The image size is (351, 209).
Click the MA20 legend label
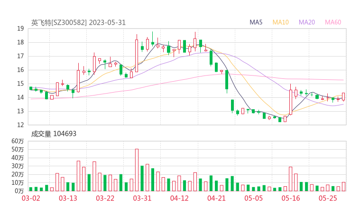[307, 22]
